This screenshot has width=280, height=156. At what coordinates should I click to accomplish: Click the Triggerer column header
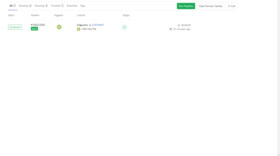click(59, 15)
